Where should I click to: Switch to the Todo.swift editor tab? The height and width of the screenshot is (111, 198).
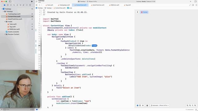click(49, 5)
